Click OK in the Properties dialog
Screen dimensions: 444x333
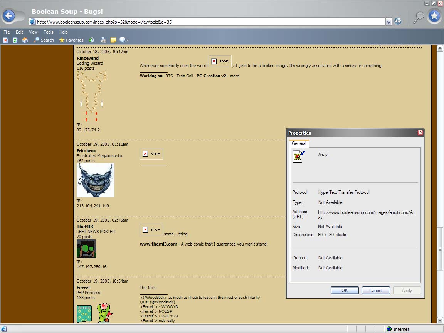[x=345, y=291]
